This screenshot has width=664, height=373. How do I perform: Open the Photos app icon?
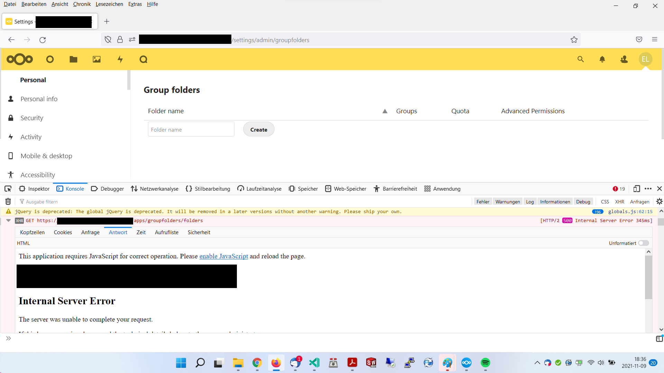tap(96, 59)
